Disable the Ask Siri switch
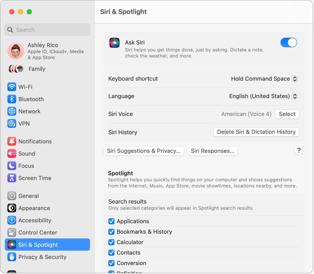This screenshot has width=314, height=274. coord(288,43)
